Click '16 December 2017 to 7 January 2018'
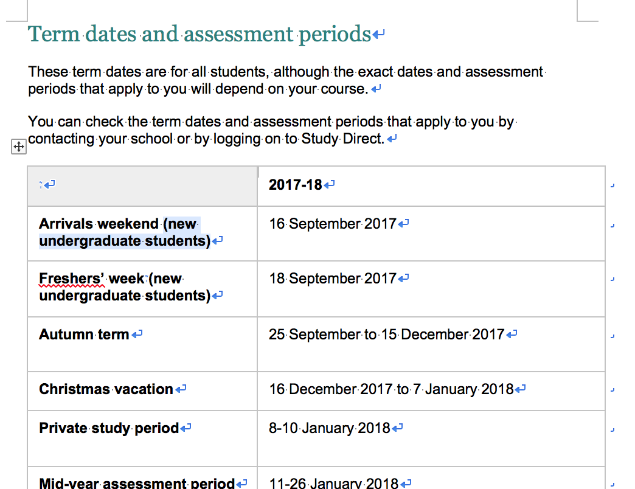Image resolution: width=635 pixels, height=489 pixels. coord(391,389)
